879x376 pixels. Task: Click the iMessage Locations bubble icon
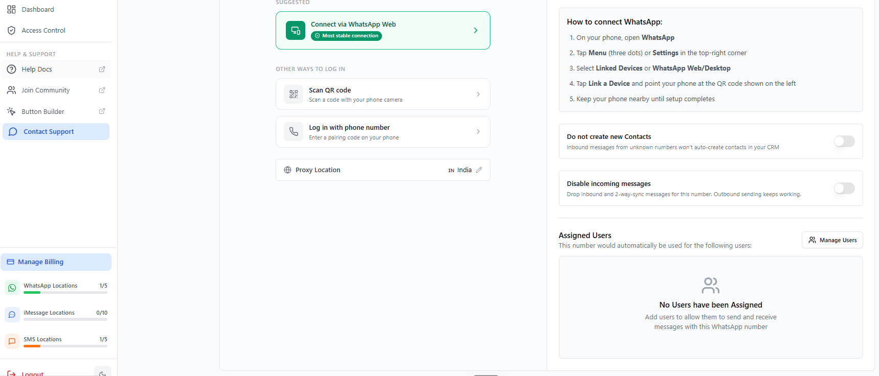tap(12, 314)
